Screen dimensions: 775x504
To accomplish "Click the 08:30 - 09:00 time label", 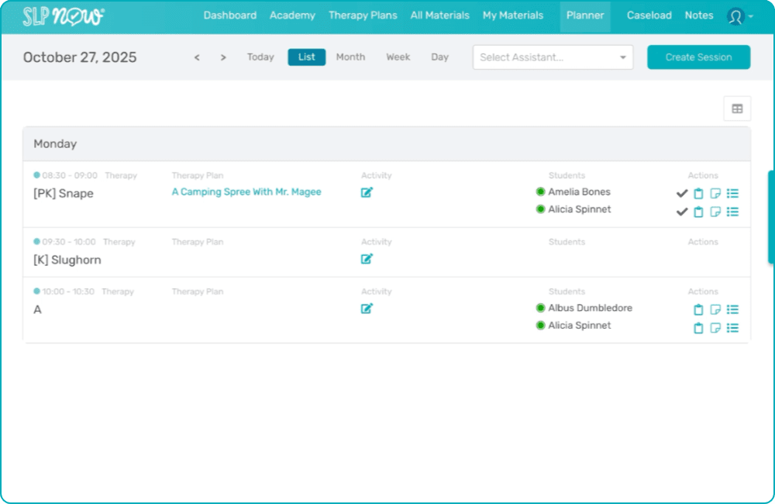I will tap(70, 175).
